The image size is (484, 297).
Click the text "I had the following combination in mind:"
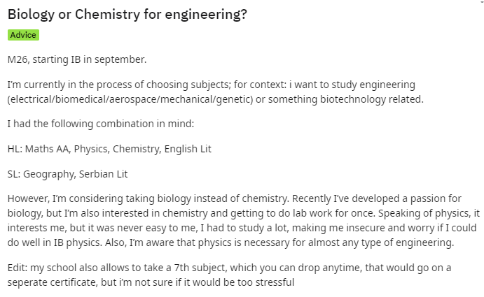[x=101, y=124]
